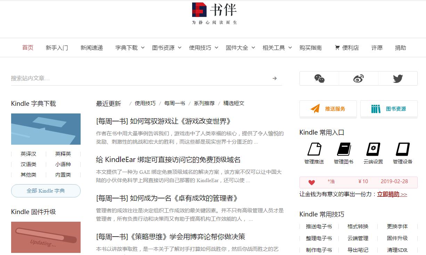Click the Kindle firmware Updating thumbnail
This screenshot has width=426, height=255.
[x=46, y=237]
